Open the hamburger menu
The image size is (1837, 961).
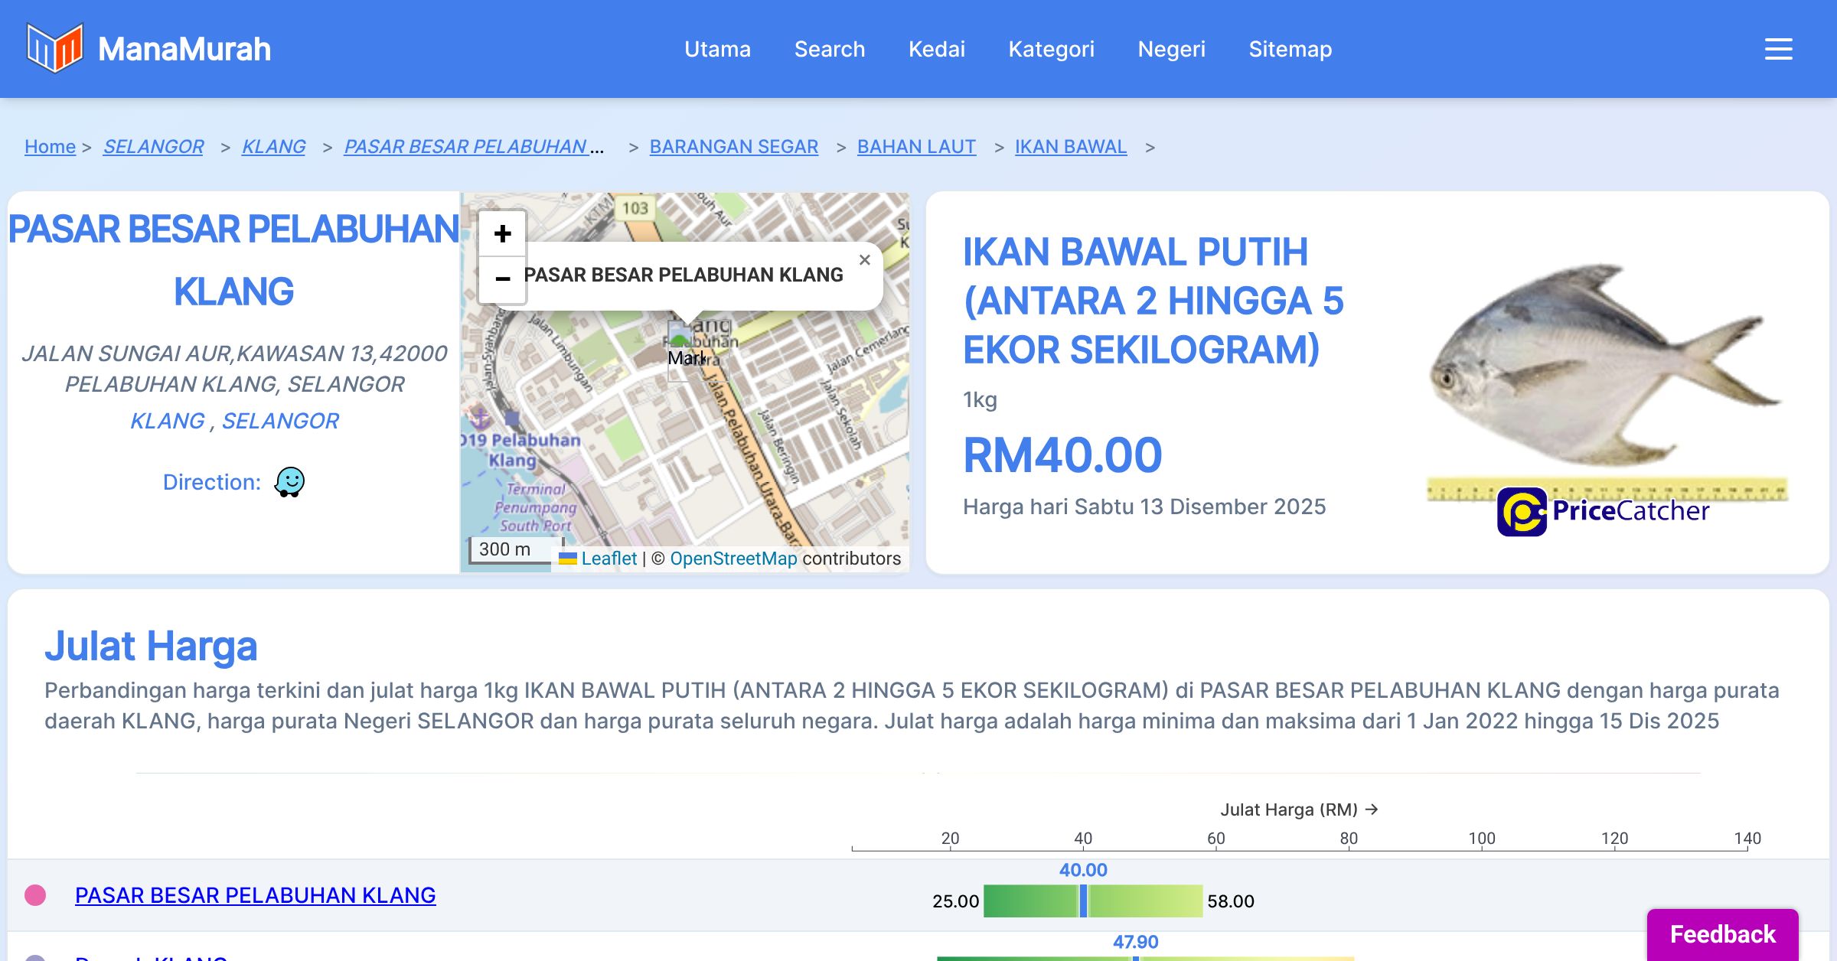pyautogui.click(x=1778, y=49)
